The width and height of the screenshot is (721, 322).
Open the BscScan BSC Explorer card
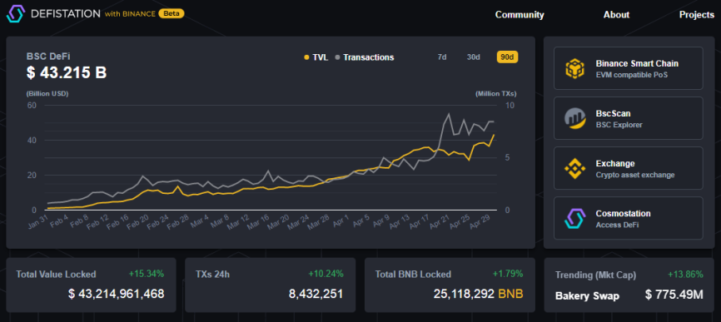(628, 118)
